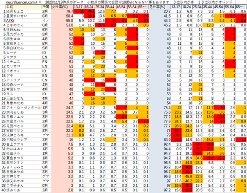Select 79.7 female rate of 癒月ちょこ
This screenshot has width=247, height=193.
[62, 11]
